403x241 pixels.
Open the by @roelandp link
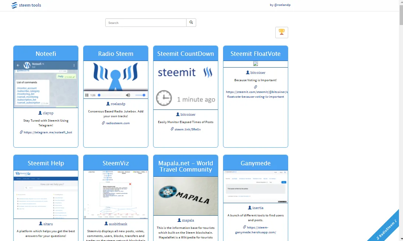pos(280,5)
